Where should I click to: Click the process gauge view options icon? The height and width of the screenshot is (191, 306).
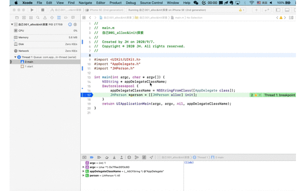tap(70, 24)
